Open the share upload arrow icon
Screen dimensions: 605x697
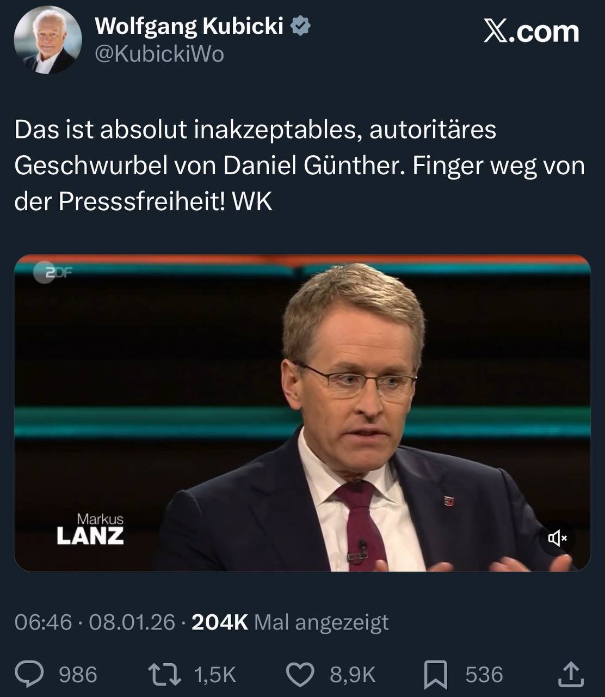[571, 674]
